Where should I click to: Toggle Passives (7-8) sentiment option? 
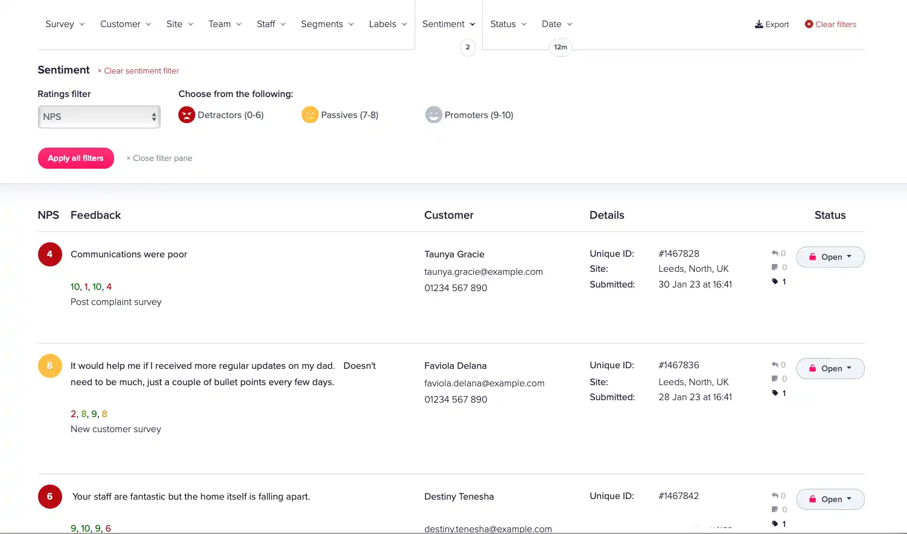pyautogui.click(x=349, y=115)
